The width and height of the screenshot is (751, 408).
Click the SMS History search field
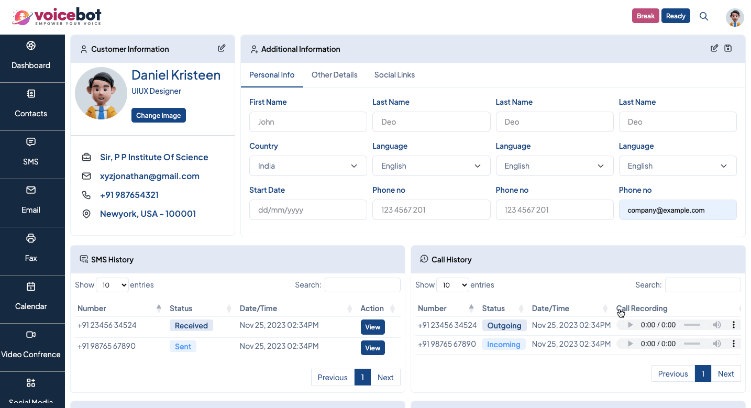[362, 285]
